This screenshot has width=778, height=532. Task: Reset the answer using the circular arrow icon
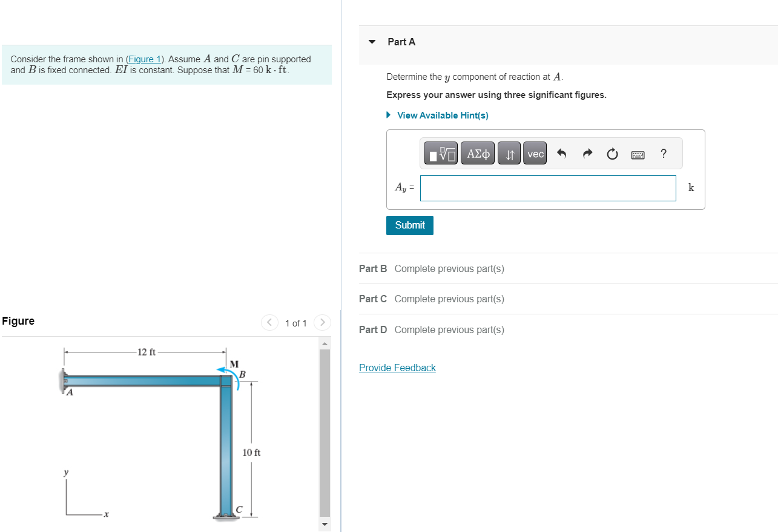[612, 154]
